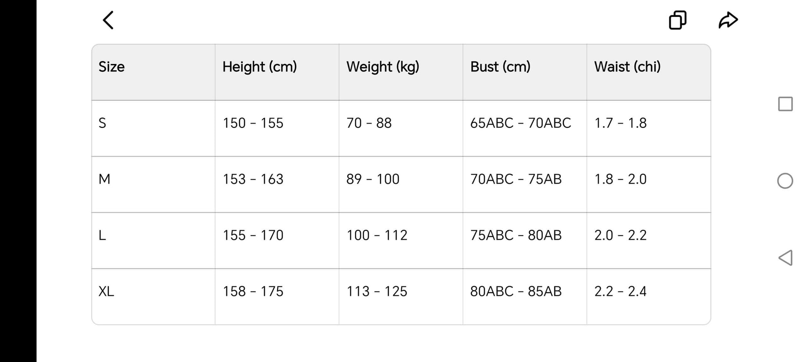Viewport: 805px width, 362px height.
Task: Tap the 2.2 - 2.4 waist cell
Action: point(620,291)
